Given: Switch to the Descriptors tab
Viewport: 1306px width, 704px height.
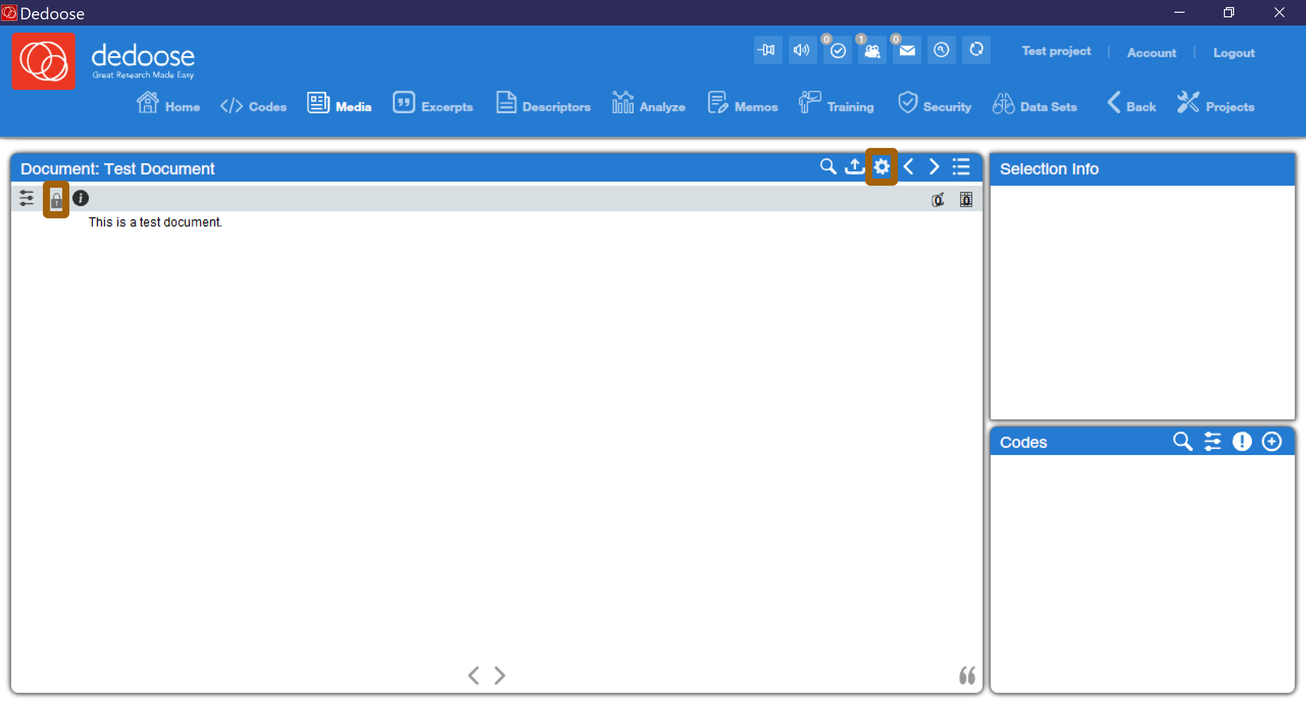Looking at the screenshot, I should click(543, 103).
